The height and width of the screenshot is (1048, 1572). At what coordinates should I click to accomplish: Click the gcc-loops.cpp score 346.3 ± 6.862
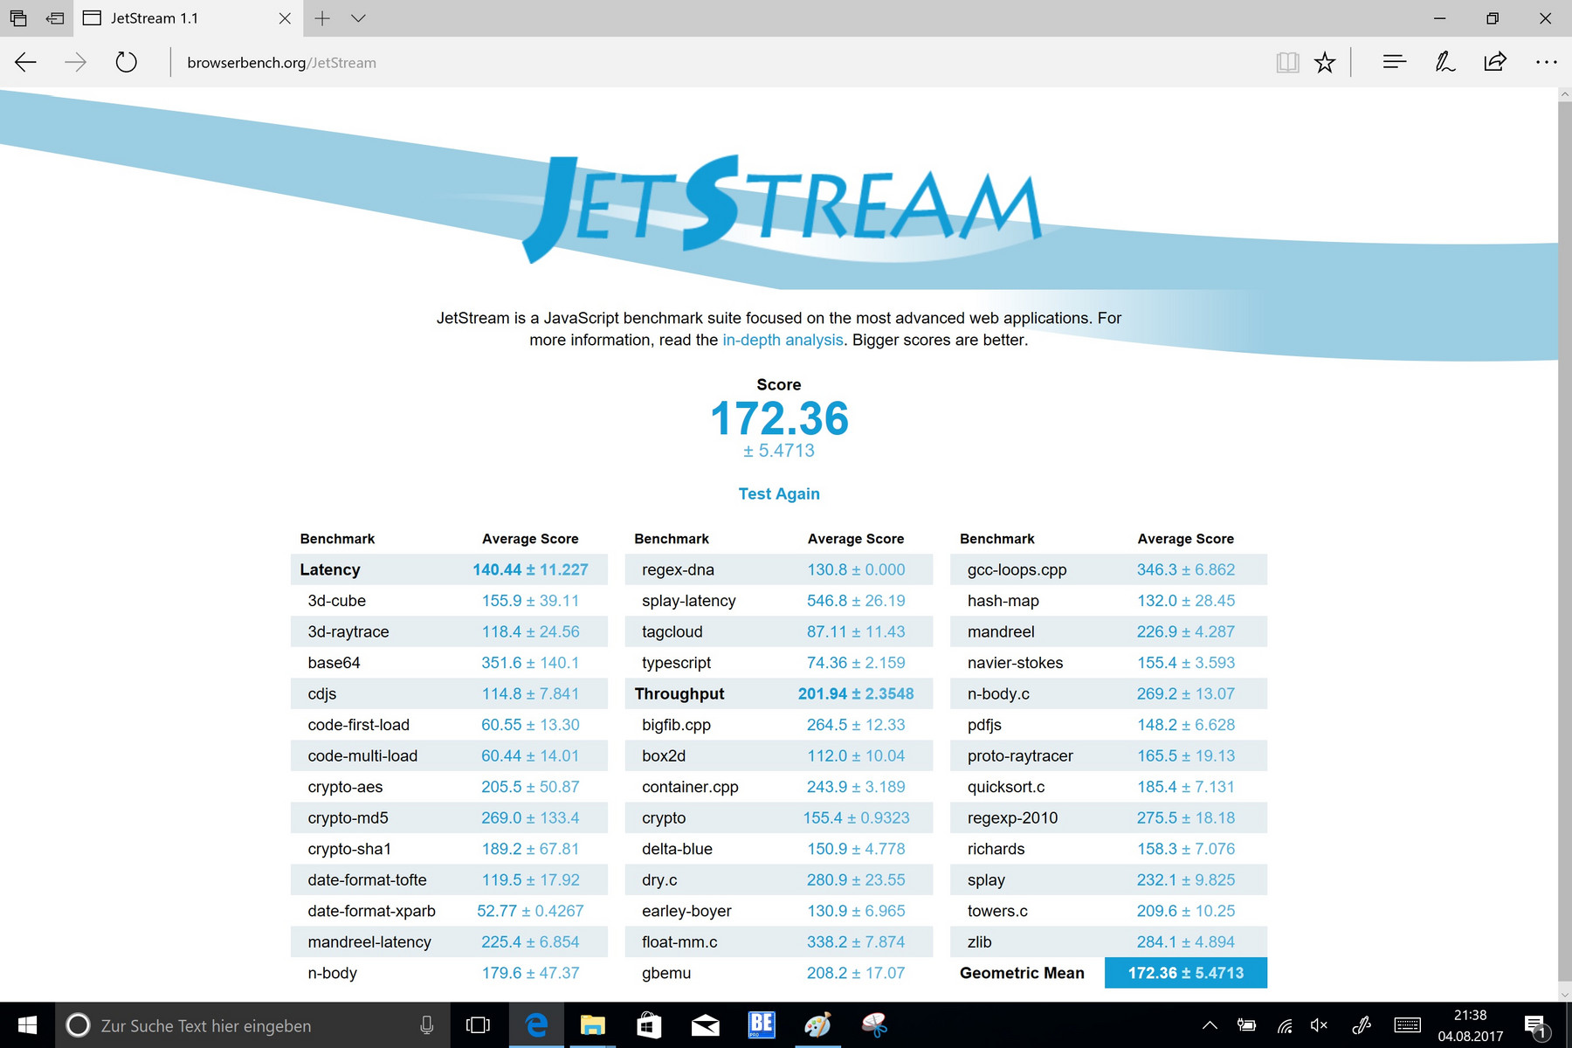pos(1186,569)
